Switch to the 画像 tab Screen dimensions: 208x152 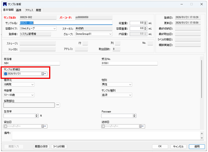pyautogui.click(x=19, y=10)
